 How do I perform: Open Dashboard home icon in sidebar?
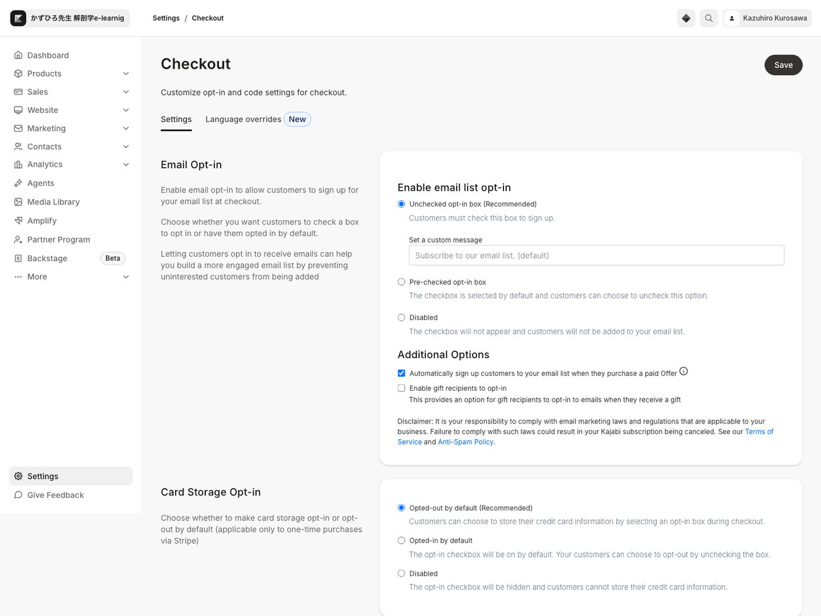pyautogui.click(x=18, y=55)
